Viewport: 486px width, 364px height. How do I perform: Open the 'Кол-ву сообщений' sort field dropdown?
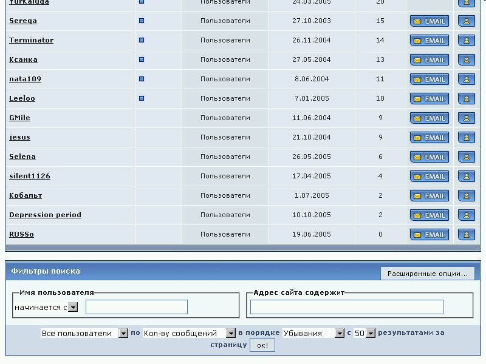(x=231, y=333)
